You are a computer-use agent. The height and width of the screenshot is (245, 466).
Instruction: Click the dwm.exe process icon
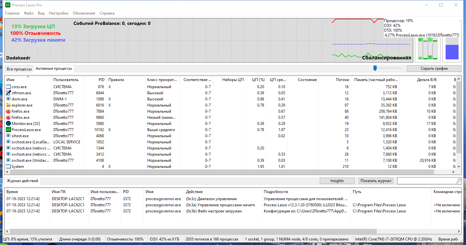[8, 99]
